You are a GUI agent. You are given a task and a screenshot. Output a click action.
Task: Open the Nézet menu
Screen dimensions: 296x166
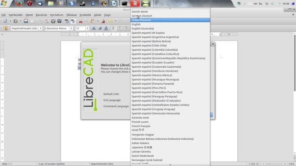[x=29, y=15]
